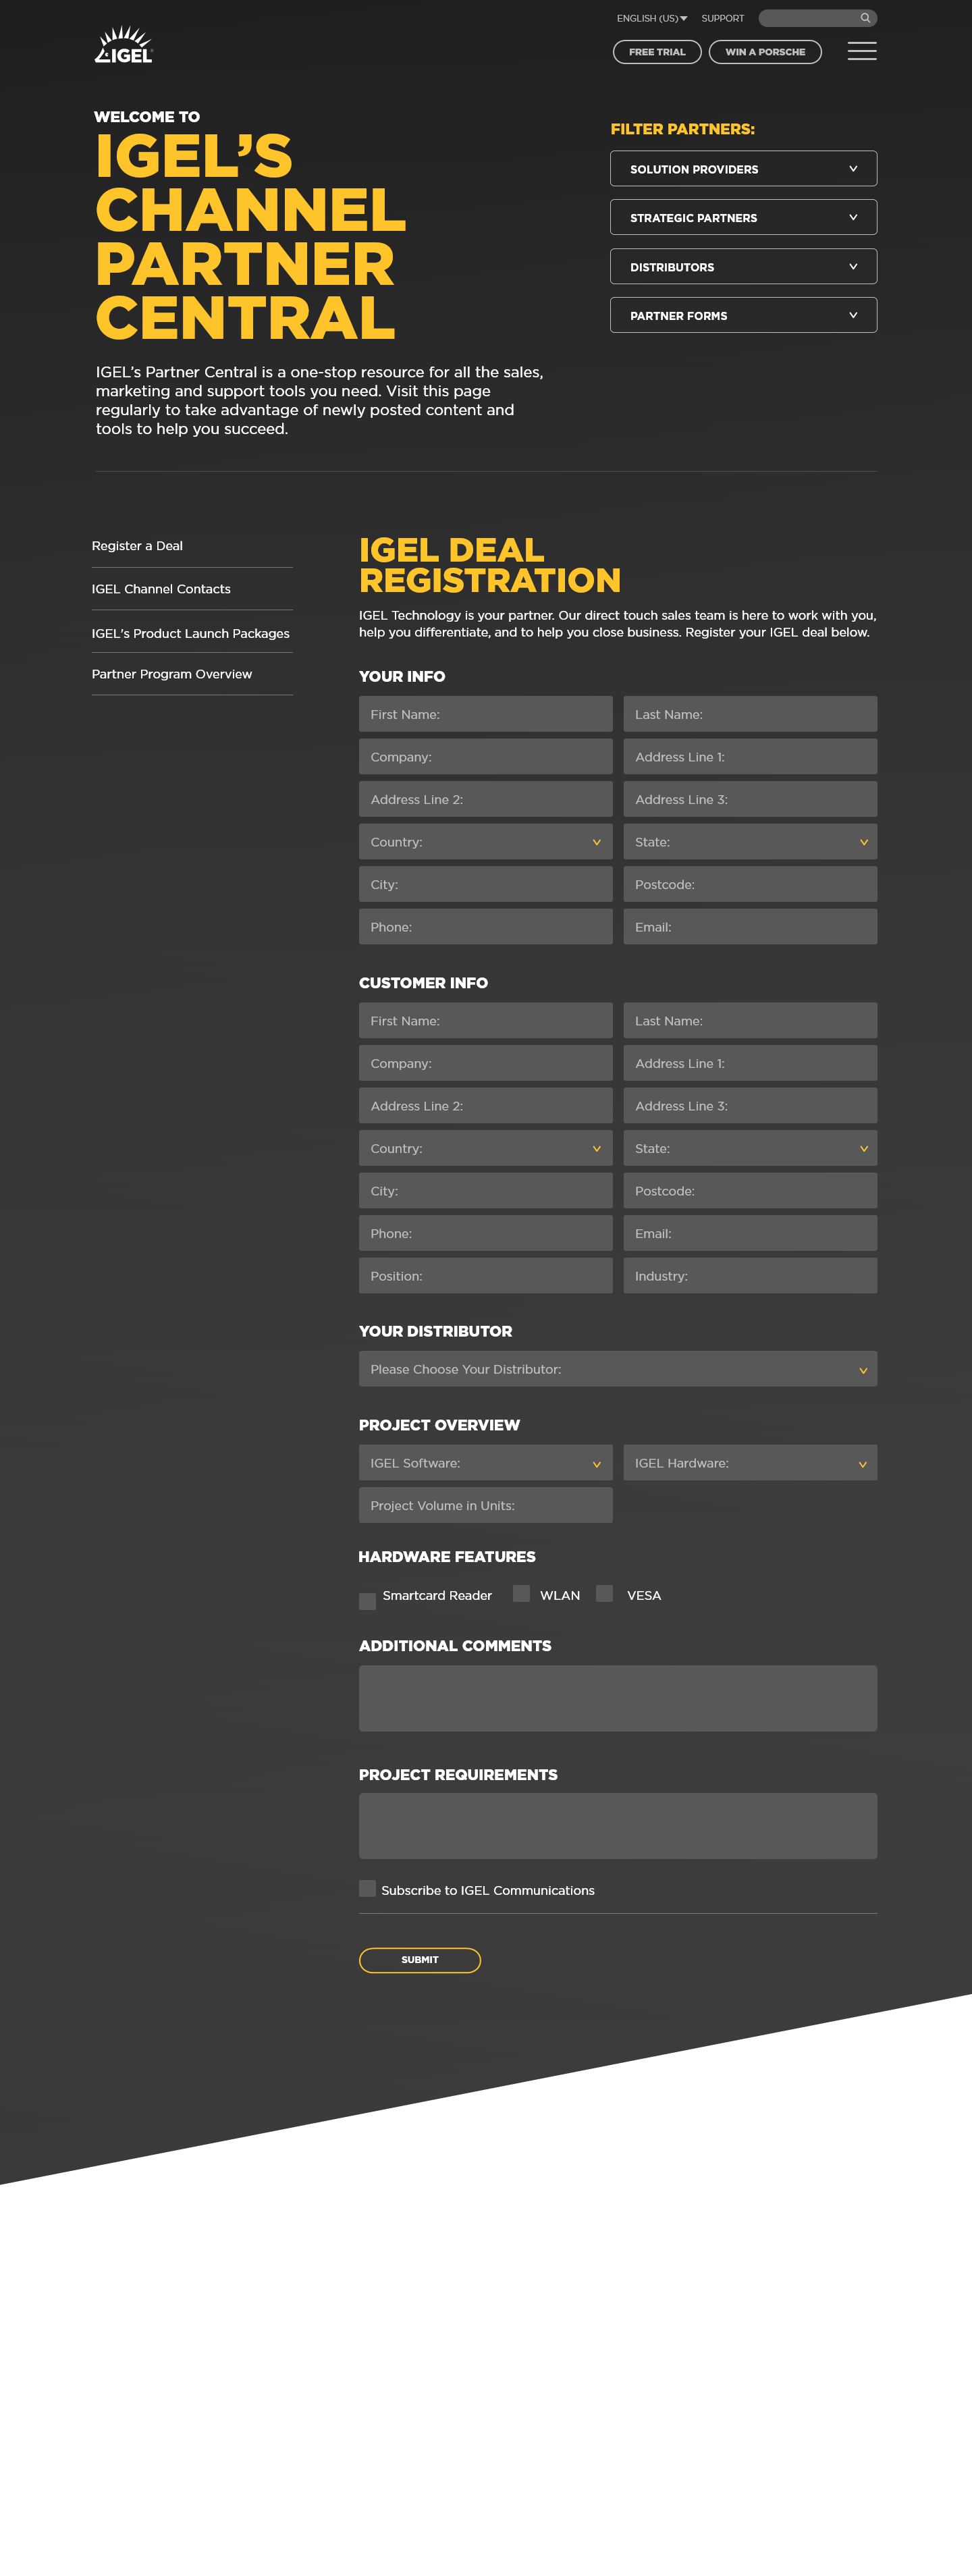
Task: Check the VESA checkbox
Action: (x=604, y=1593)
